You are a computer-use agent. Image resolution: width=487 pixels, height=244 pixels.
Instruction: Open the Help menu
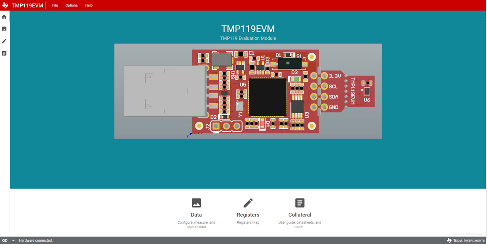89,5
